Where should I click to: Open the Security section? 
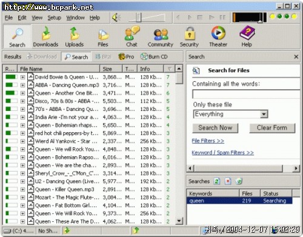(x=189, y=37)
